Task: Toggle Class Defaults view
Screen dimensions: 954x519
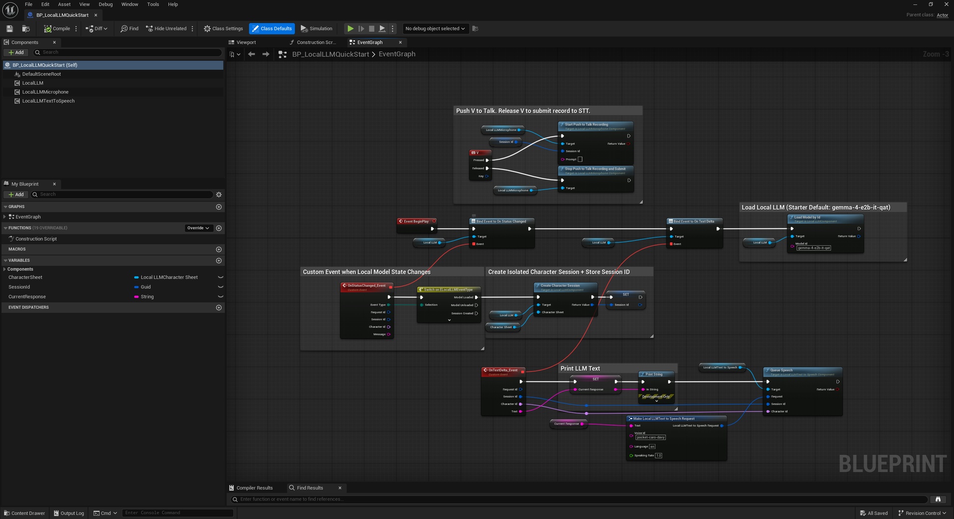Action: [272, 28]
